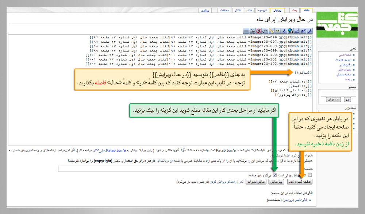Click the برو (go) search button
The height and width of the screenshot is (214, 365).
coord(347,100)
